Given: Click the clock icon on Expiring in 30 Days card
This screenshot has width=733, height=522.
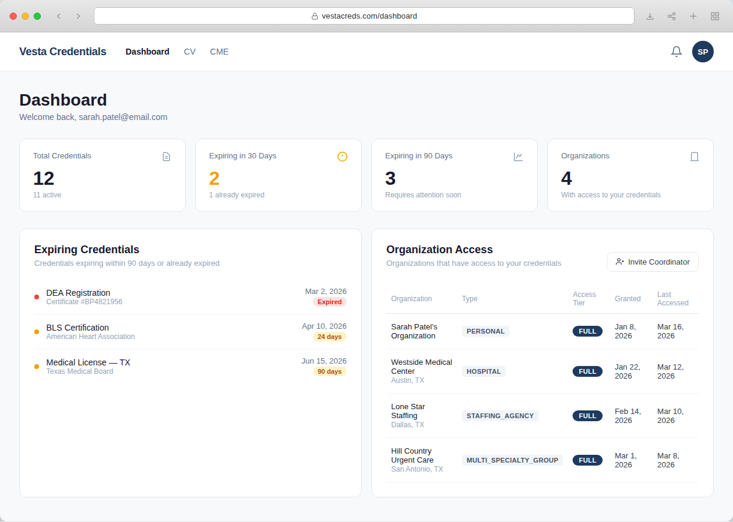Looking at the screenshot, I should pos(342,157).
